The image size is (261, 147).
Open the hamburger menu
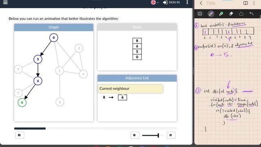click(x=5, y=2)
